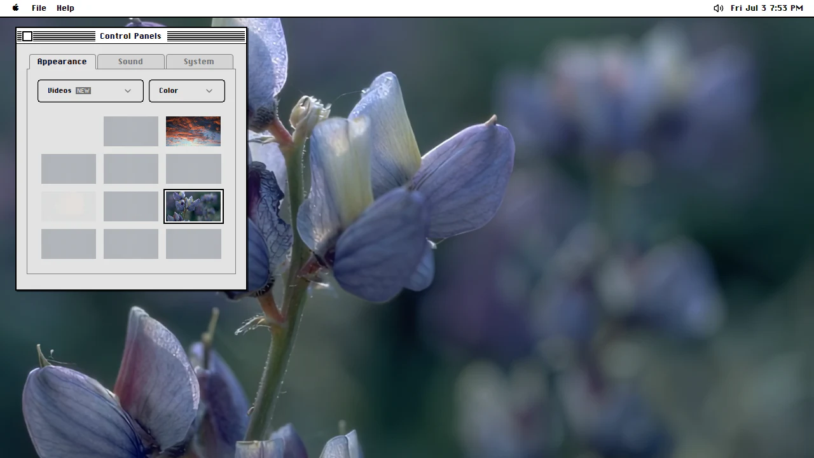Image resolution: width=814 pixels, height=458 pixels.
Task: Expand the Color dropdown
Action: [x=186, y=90]
